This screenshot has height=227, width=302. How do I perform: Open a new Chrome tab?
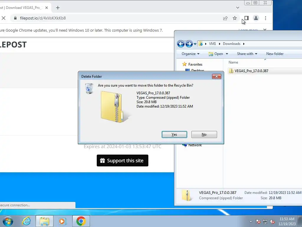click(x=58, y=8)
